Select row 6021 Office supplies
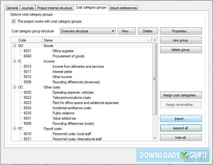The image size is (213, 165). click(81, 51)
